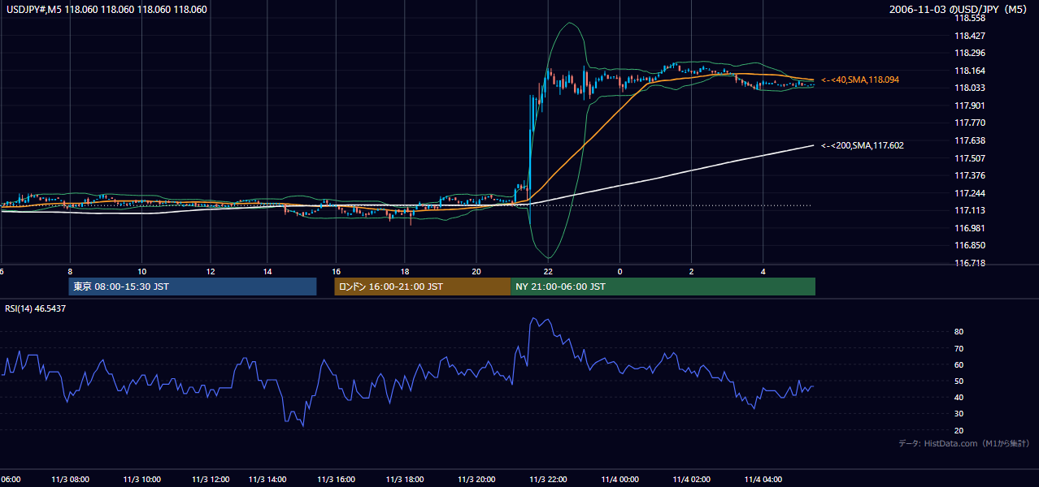The image size is (1039, 487).
Task: Click price axis value 117.113
Action: tap(970, 210)
